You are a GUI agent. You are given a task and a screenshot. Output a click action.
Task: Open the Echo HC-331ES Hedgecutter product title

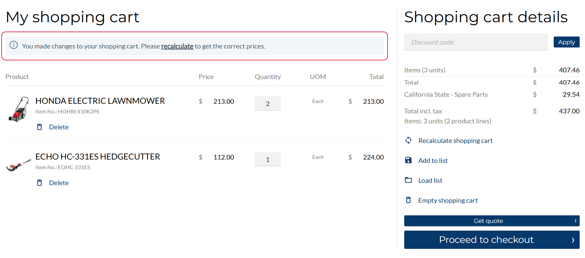[98, 157]
